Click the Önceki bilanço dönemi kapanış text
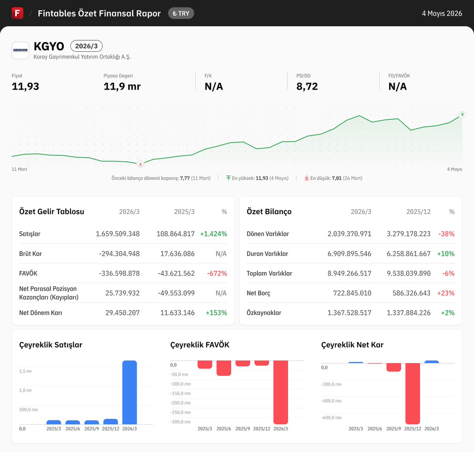The height and width of the screenshot is (452, 474). [x=161, y=178]
